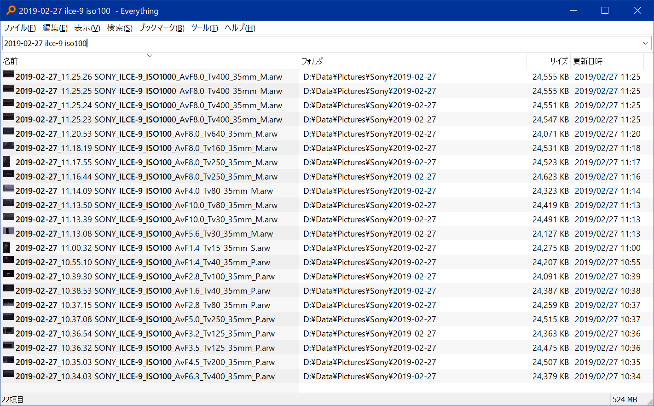Click the 524 MB status bar total

pyautogui.click(x=625, y=400)
